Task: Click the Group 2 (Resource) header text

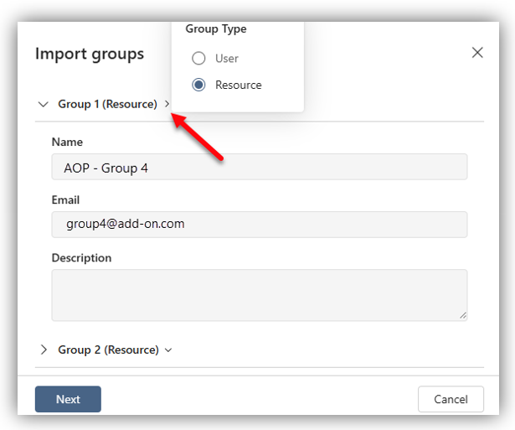Action: point(108,350)
